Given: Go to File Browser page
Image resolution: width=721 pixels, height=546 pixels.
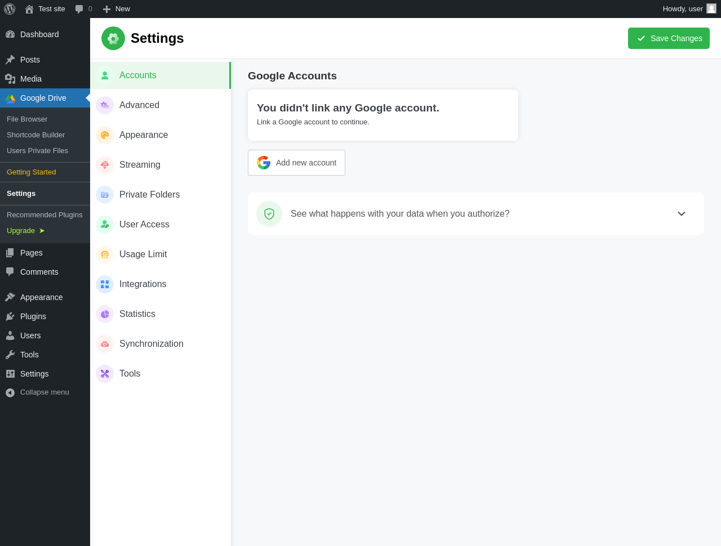Looking at the screenshot, I should point(27,119).
